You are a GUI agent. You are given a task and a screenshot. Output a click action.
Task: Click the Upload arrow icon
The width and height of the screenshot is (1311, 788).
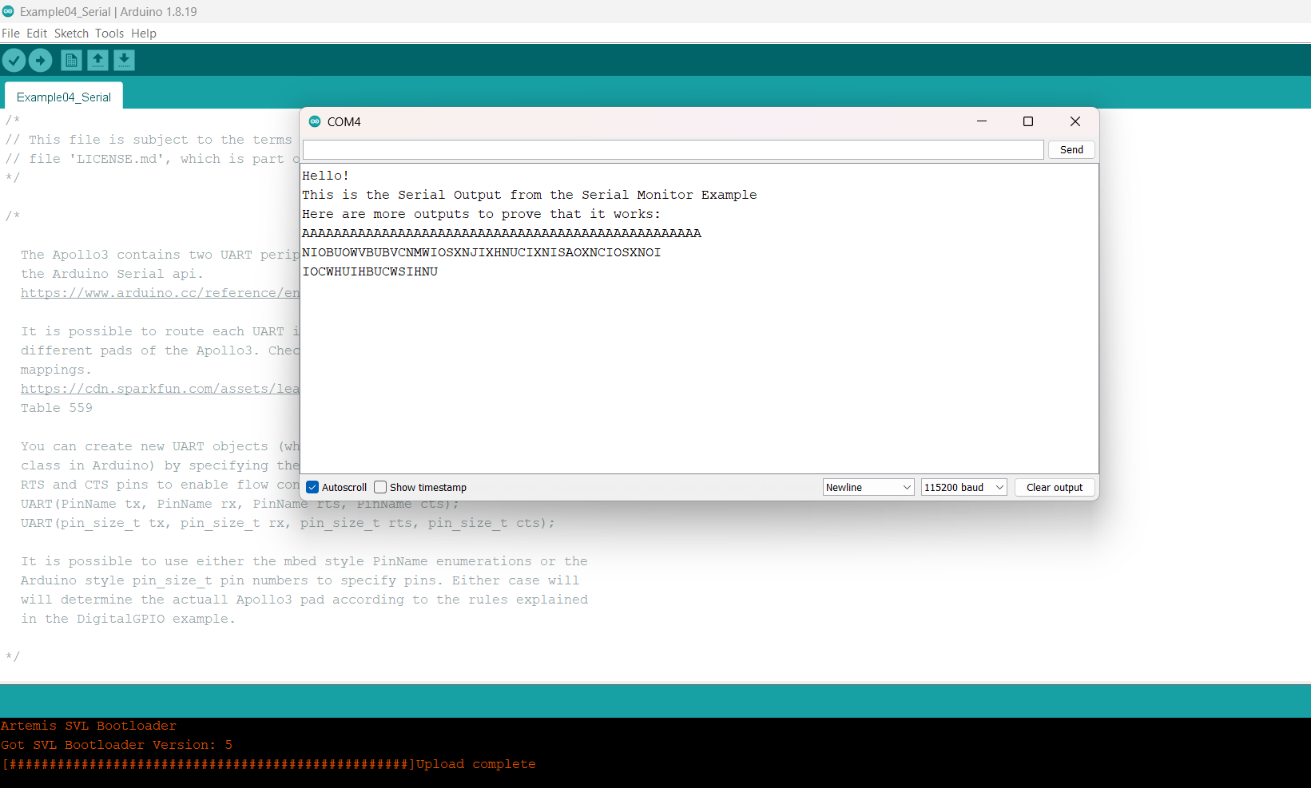point(41,60)
